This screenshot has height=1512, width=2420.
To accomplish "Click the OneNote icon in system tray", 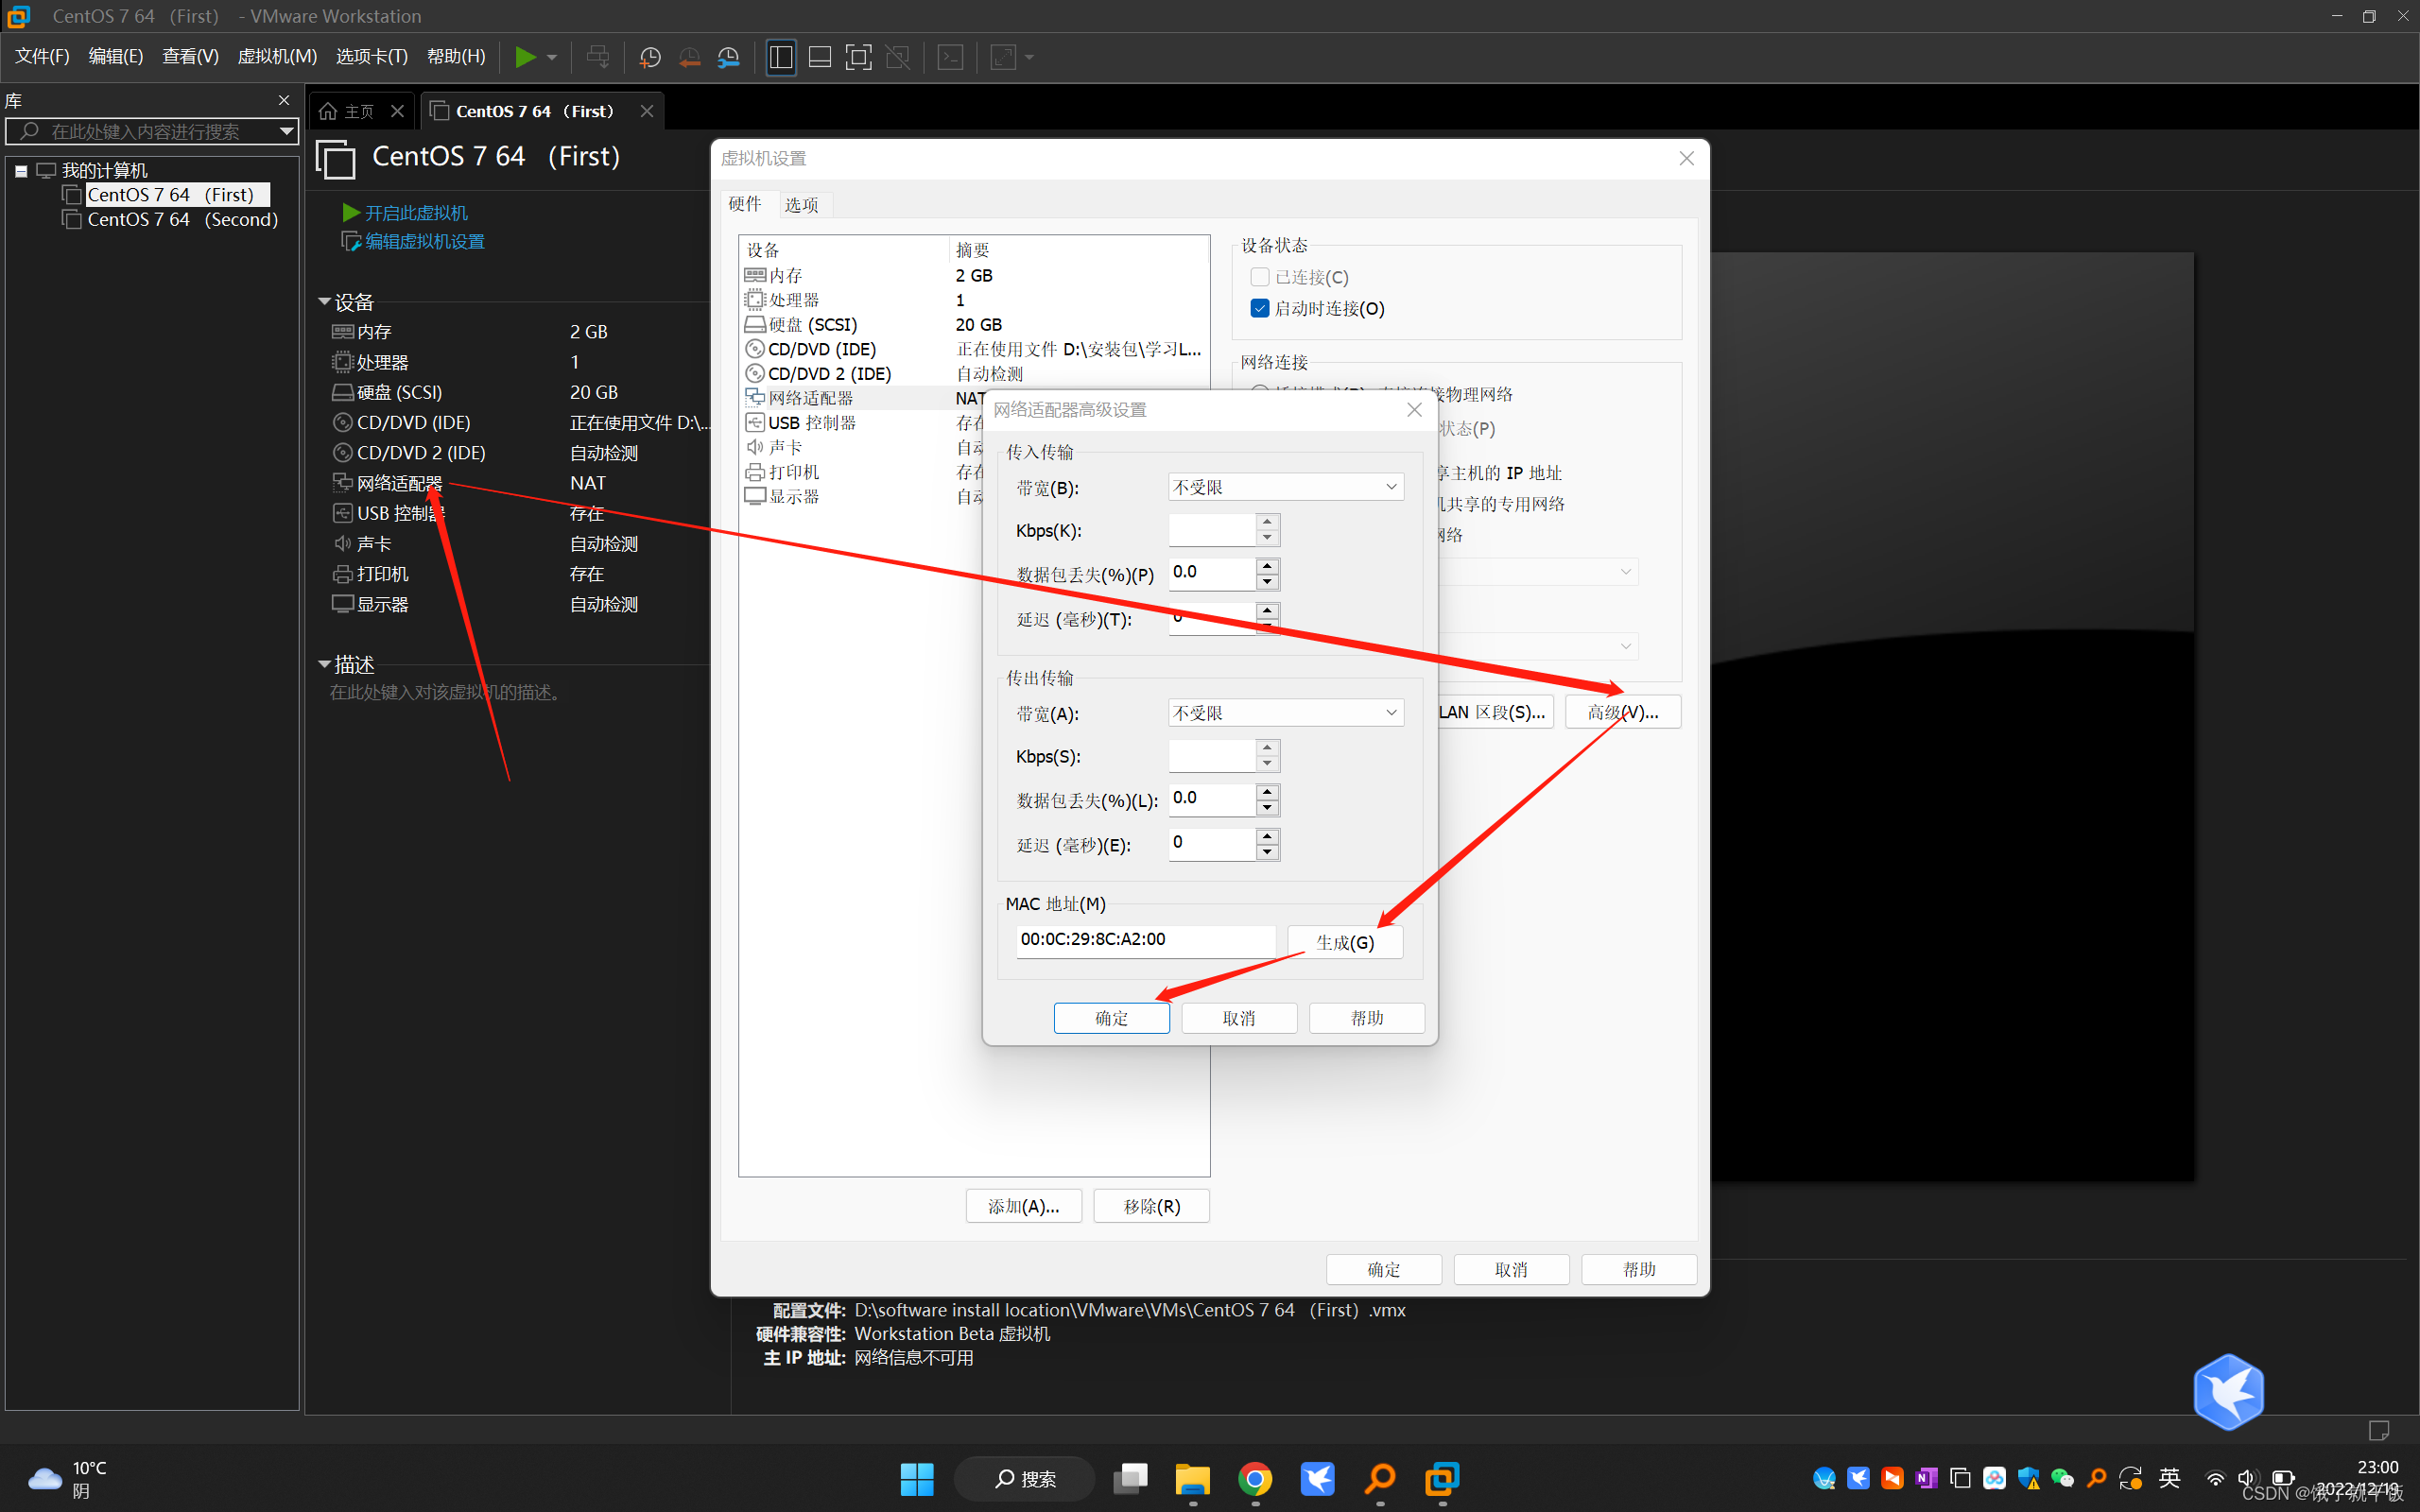I will click(x=1926, y=1478).
